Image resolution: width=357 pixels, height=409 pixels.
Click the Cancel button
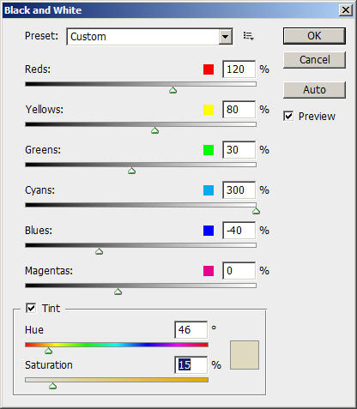[314, 60]
